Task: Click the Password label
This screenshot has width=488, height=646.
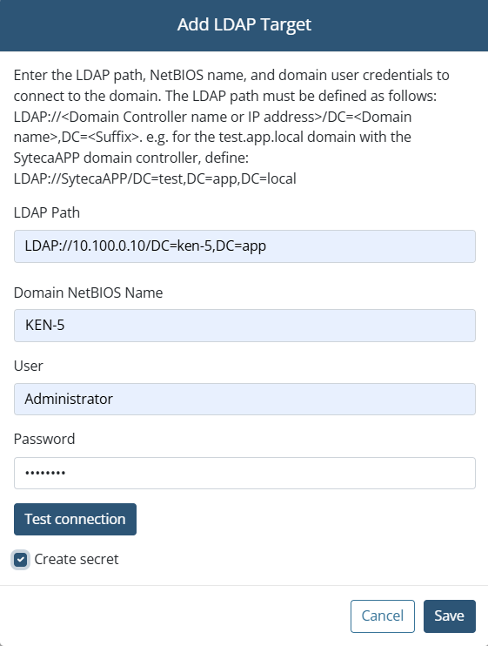Action: (44, 439)
